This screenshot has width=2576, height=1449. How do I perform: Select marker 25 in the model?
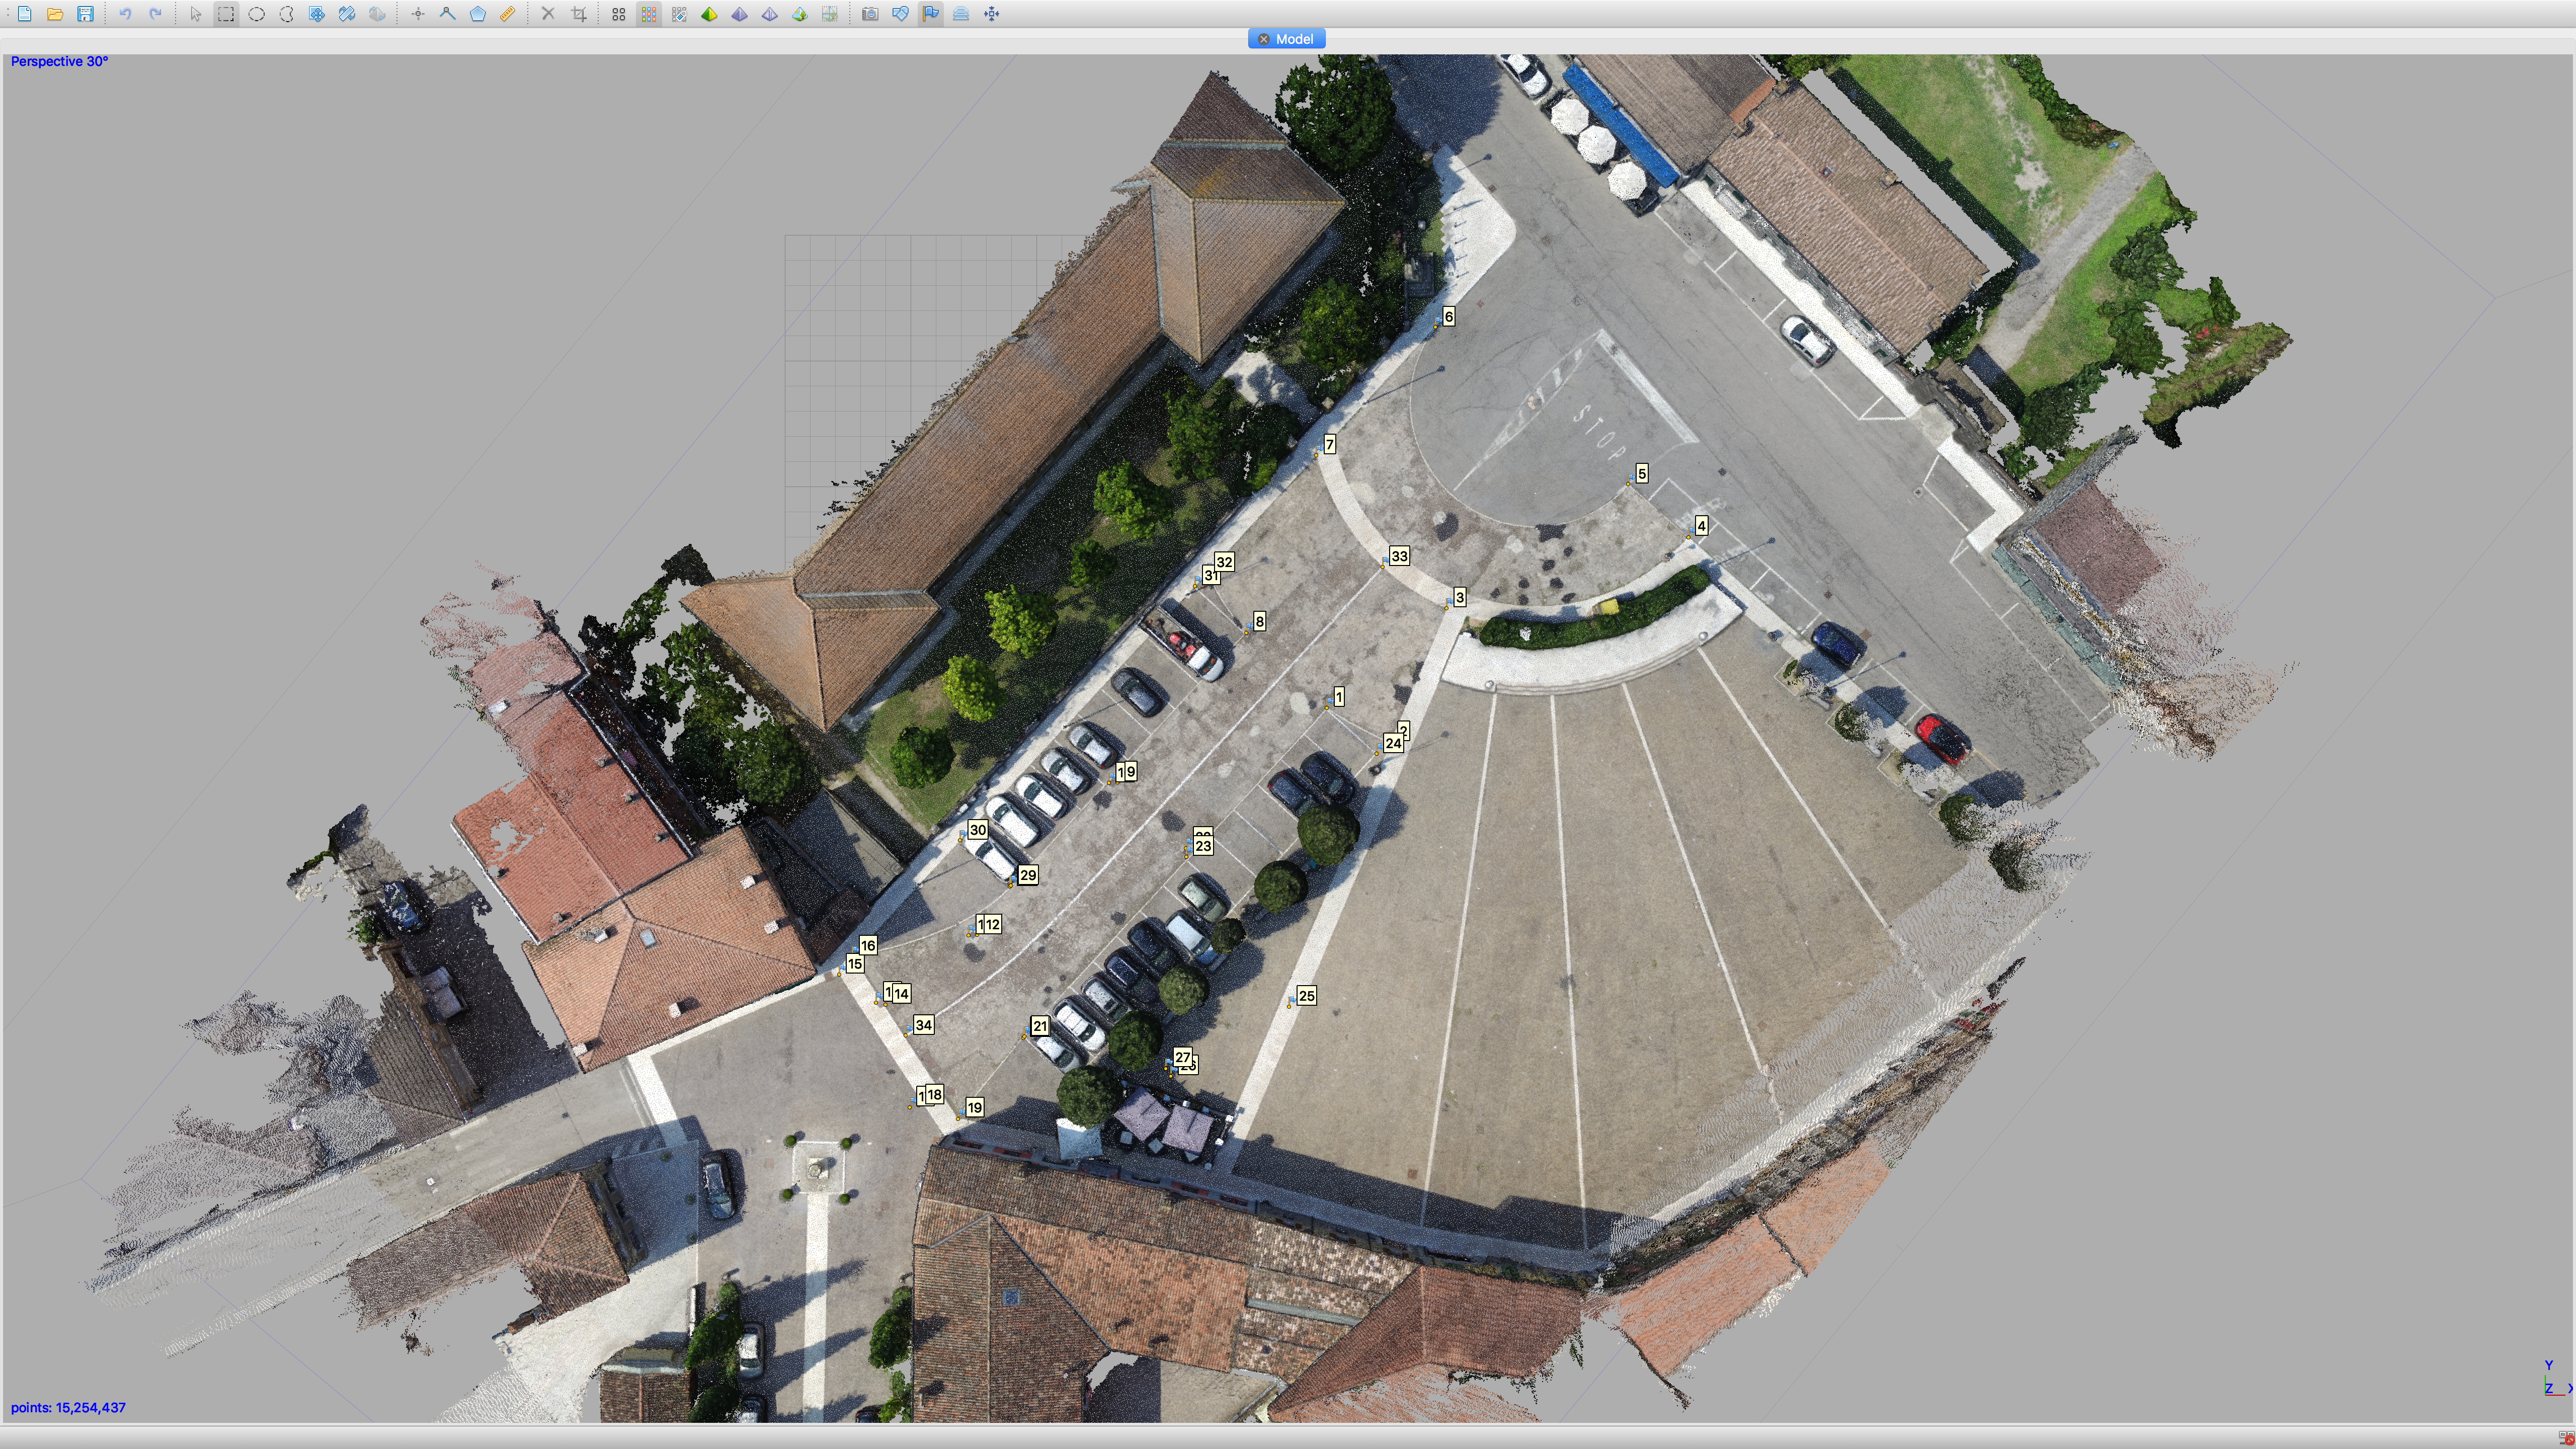pyautogui.click(x=1306, y=996)
